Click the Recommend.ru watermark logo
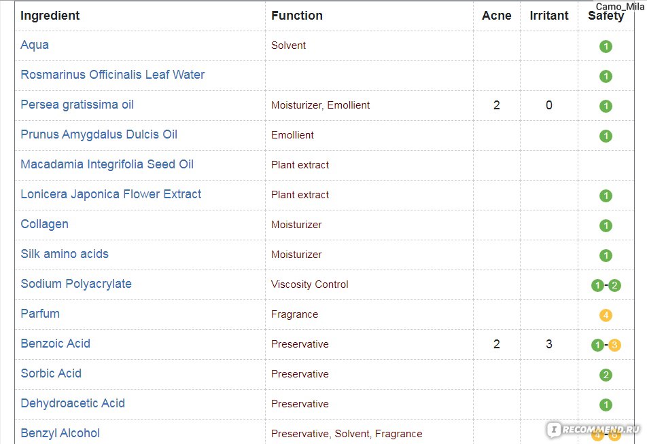Viewport: 647px width, 444px height. click(x=594, y=430)
